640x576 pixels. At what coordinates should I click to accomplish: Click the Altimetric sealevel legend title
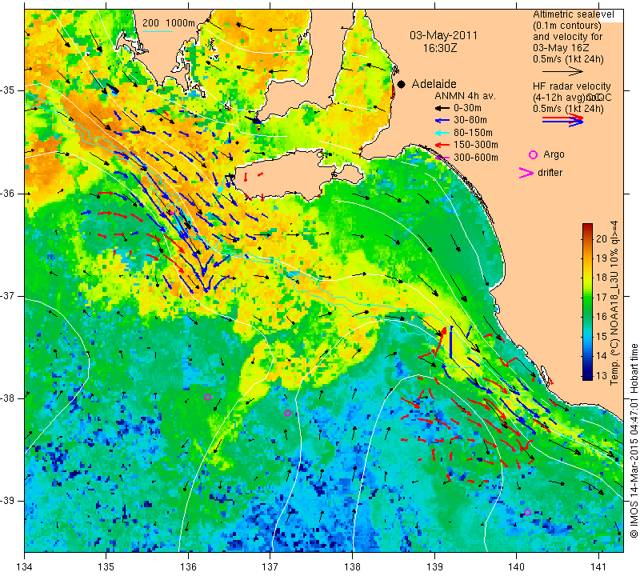tap(573, 14)
